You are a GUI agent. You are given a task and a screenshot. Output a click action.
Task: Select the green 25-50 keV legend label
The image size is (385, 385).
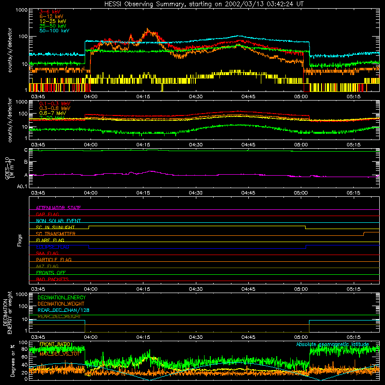coord(52,26)
